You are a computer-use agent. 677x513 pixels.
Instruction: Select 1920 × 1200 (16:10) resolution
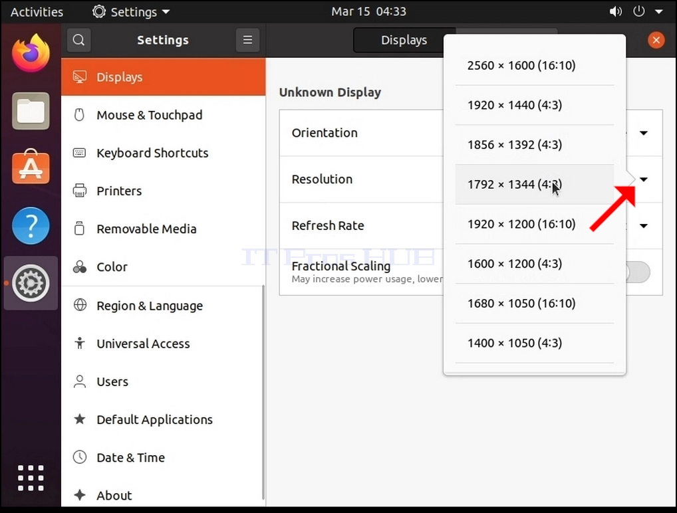(535, 224)
